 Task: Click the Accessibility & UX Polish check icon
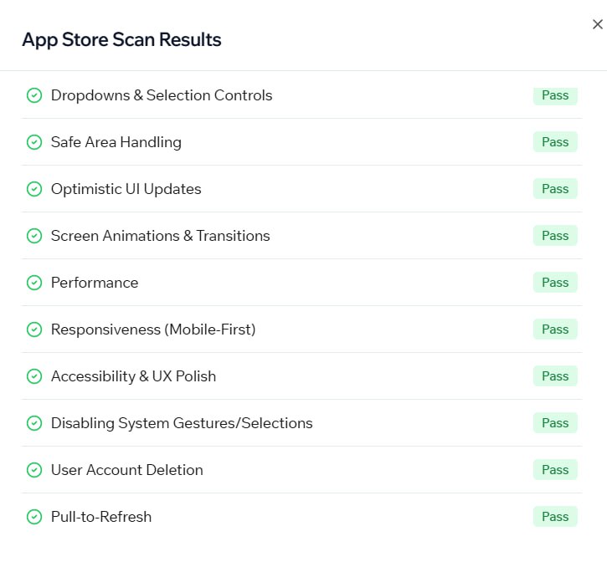[34, 376]
